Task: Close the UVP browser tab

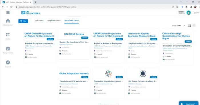Action: point(31,2)
